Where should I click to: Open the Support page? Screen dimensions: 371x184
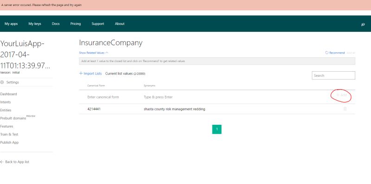pyautogui.click(x=98, y=24)
